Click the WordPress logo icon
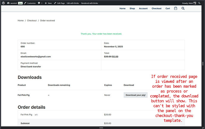The width and height of the screenshot is (205, 129). point(3,3)
